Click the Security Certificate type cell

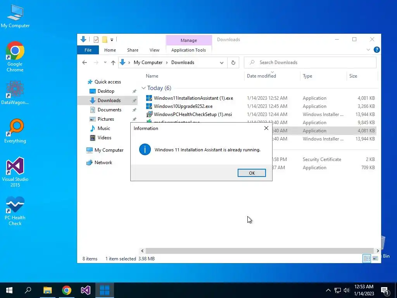click(x=322, y=159)
